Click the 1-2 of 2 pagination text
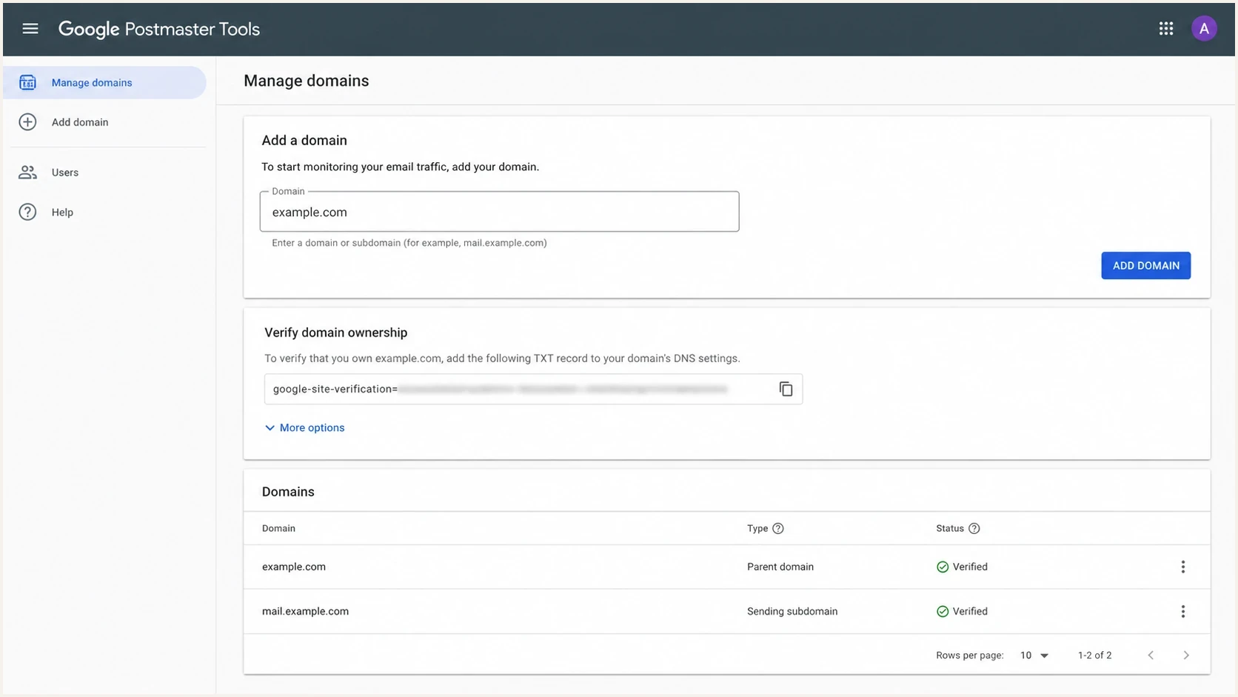Viewport: 1238px width, 697px height. (x=1094, y=656)
